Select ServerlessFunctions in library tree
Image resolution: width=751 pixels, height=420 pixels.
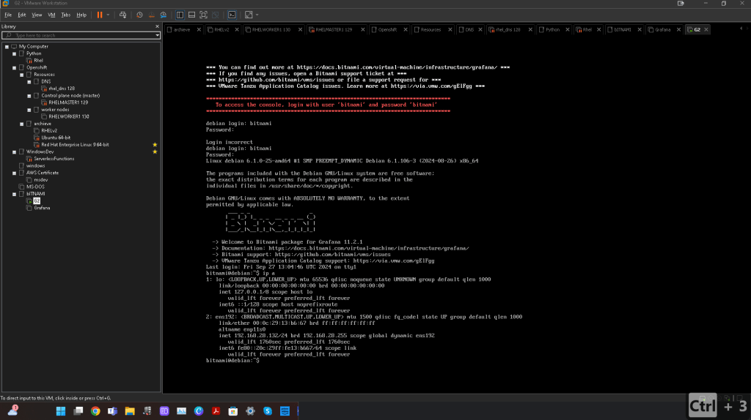click(x=54, y=159)
